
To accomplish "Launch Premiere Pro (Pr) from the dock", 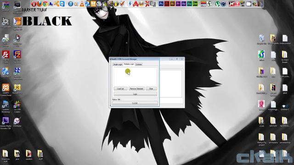I will (x=178, y=4).
